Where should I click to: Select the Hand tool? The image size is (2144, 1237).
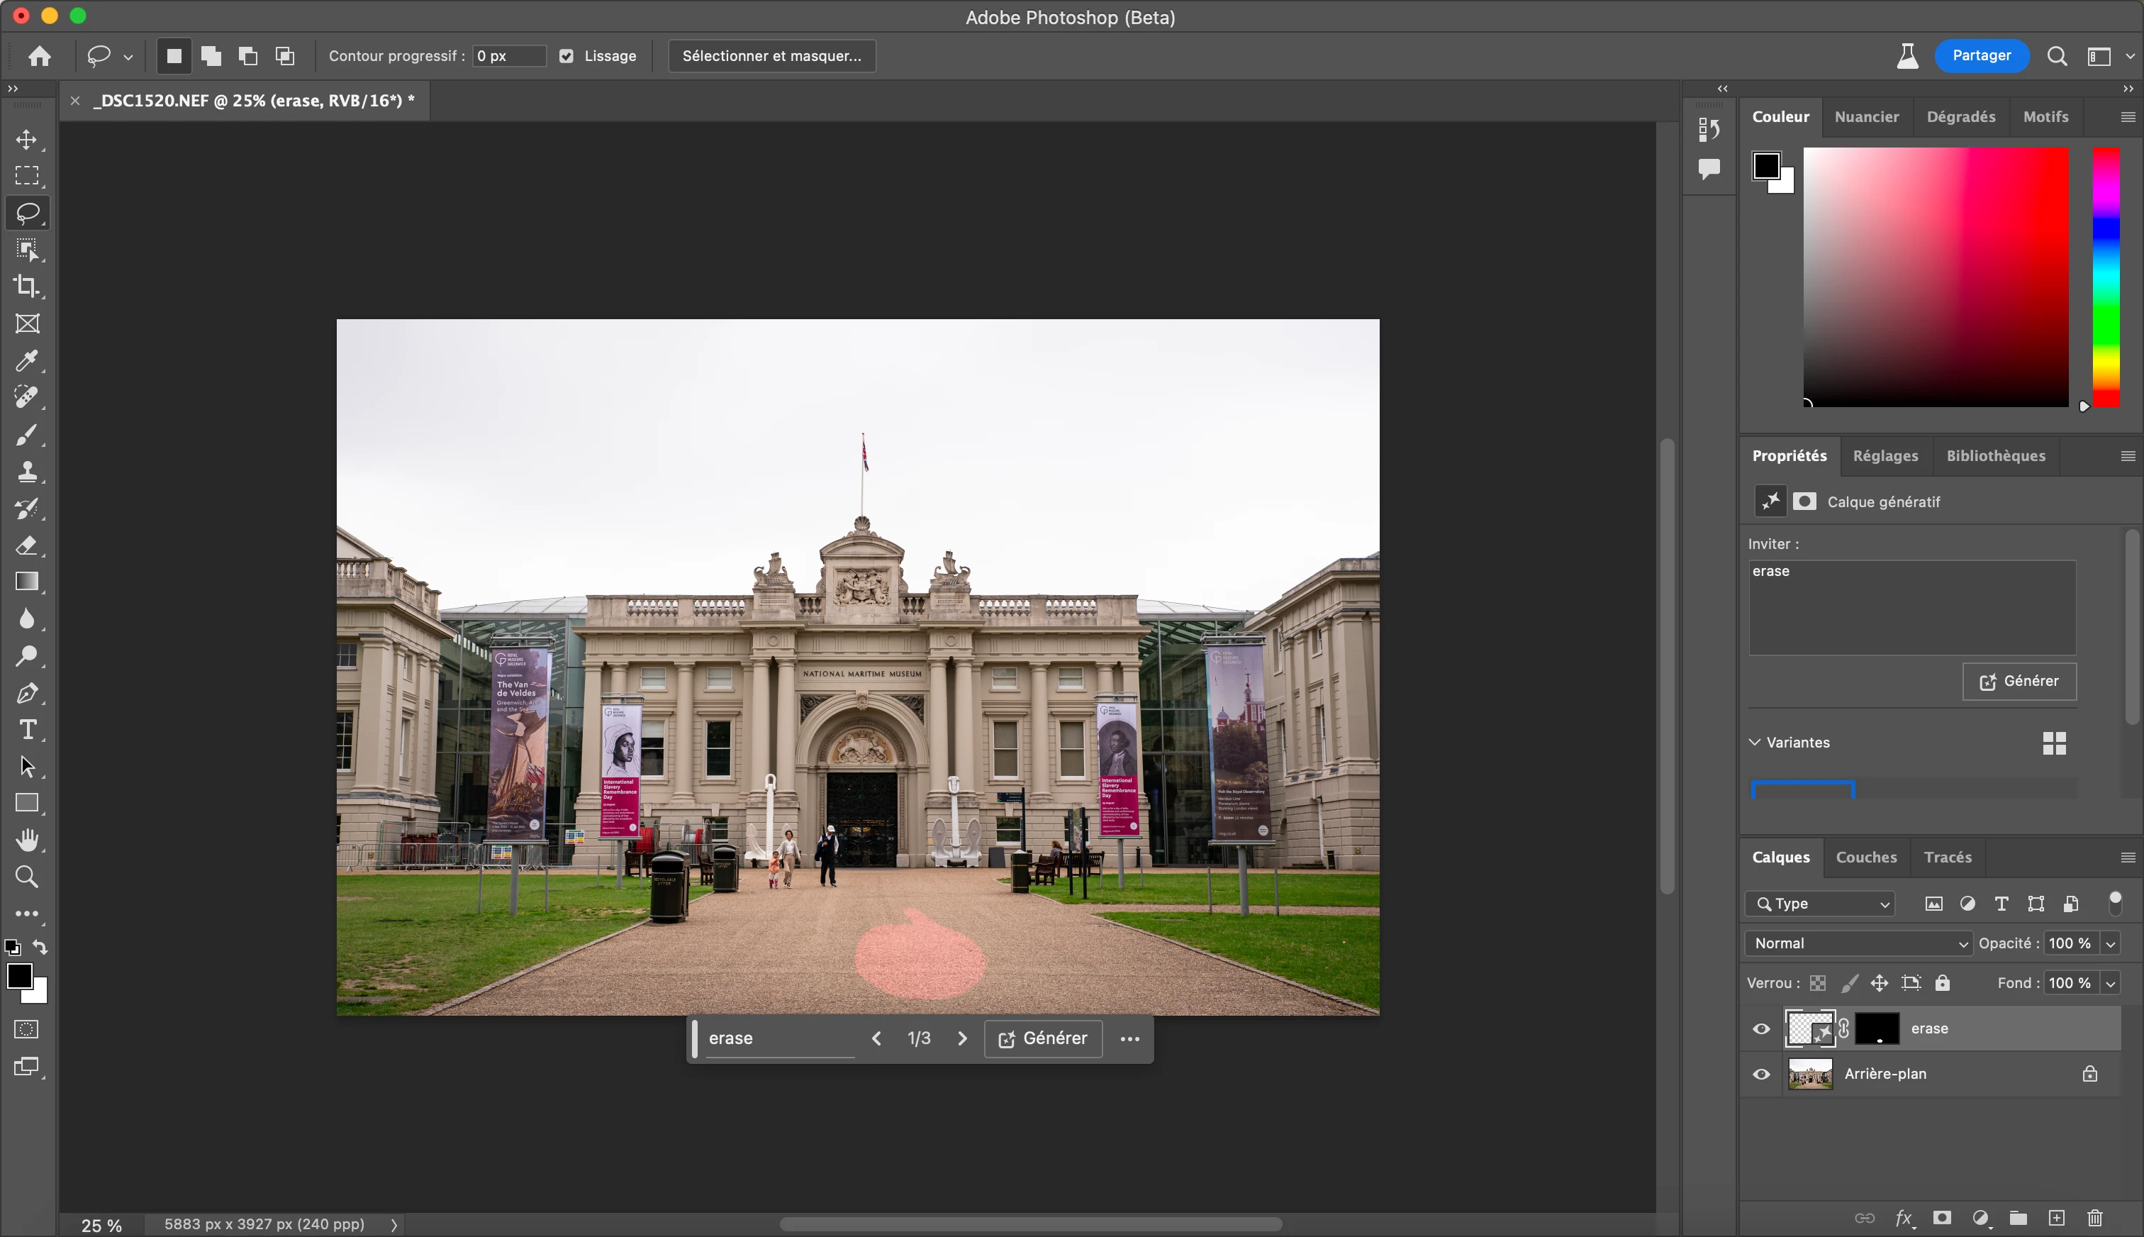[26, 841]
